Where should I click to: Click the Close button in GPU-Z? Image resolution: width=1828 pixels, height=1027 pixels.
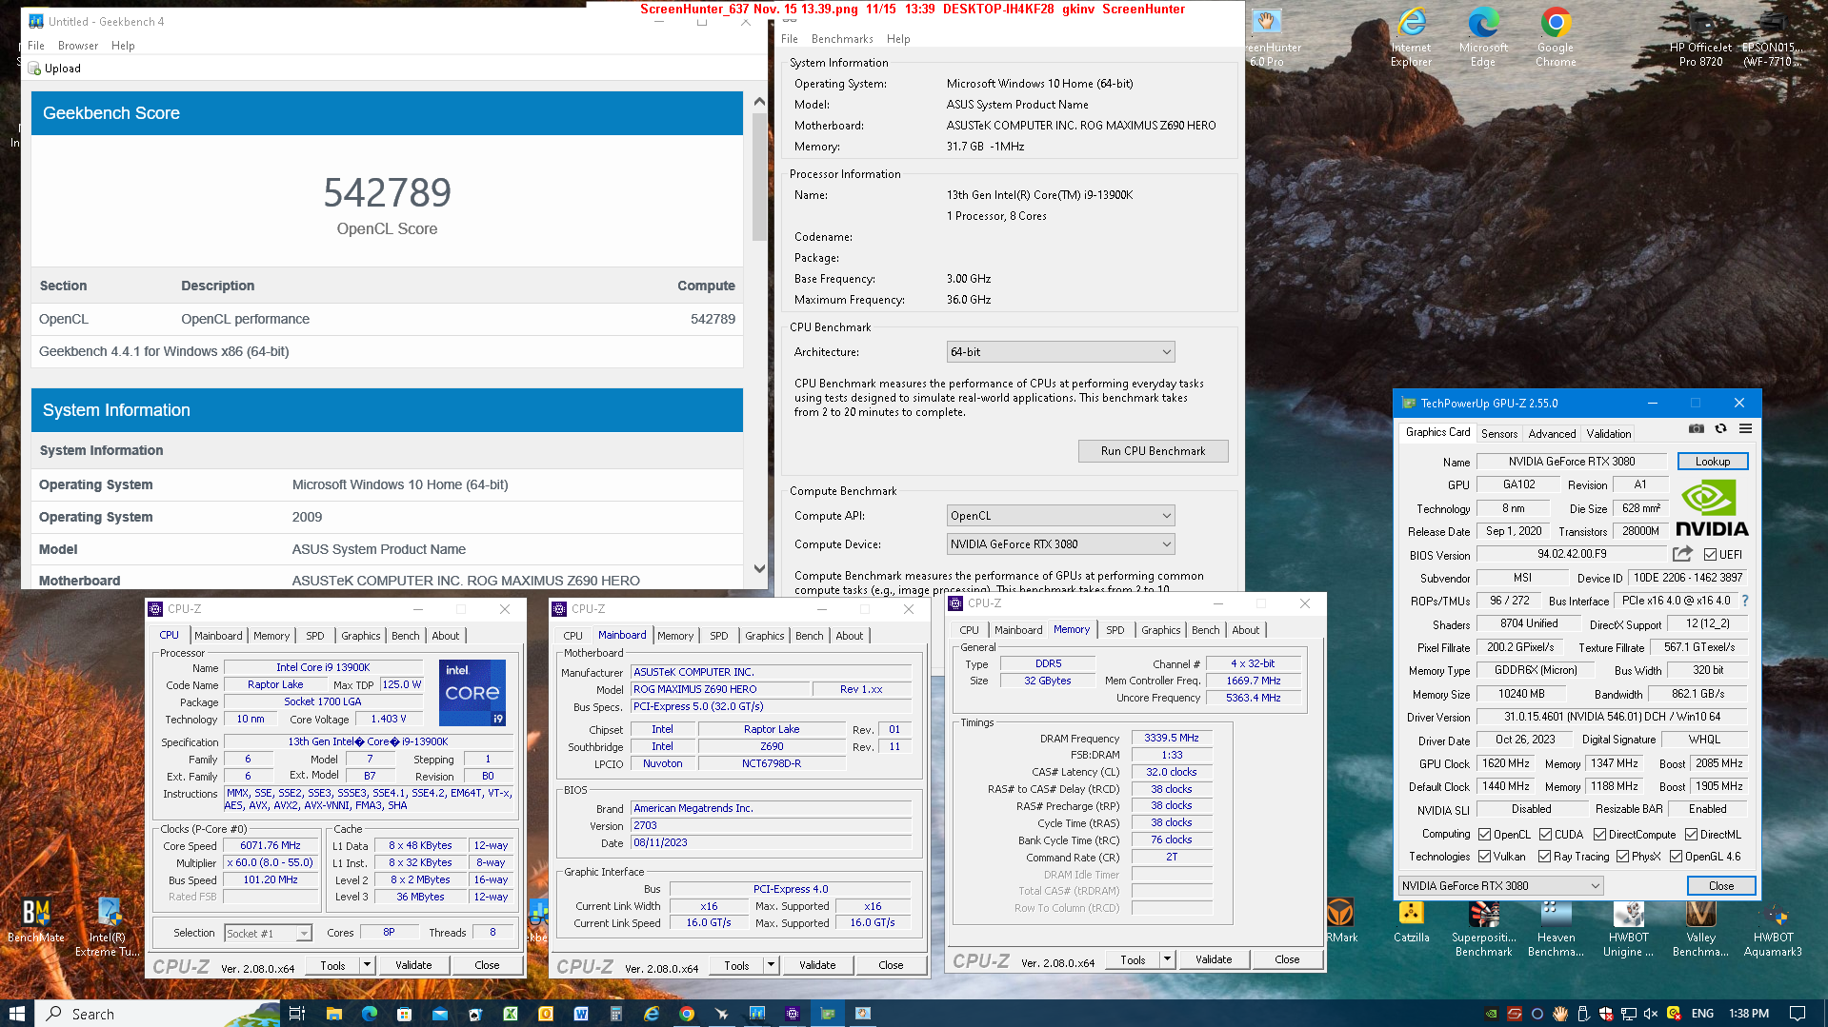coord(1721,886)
